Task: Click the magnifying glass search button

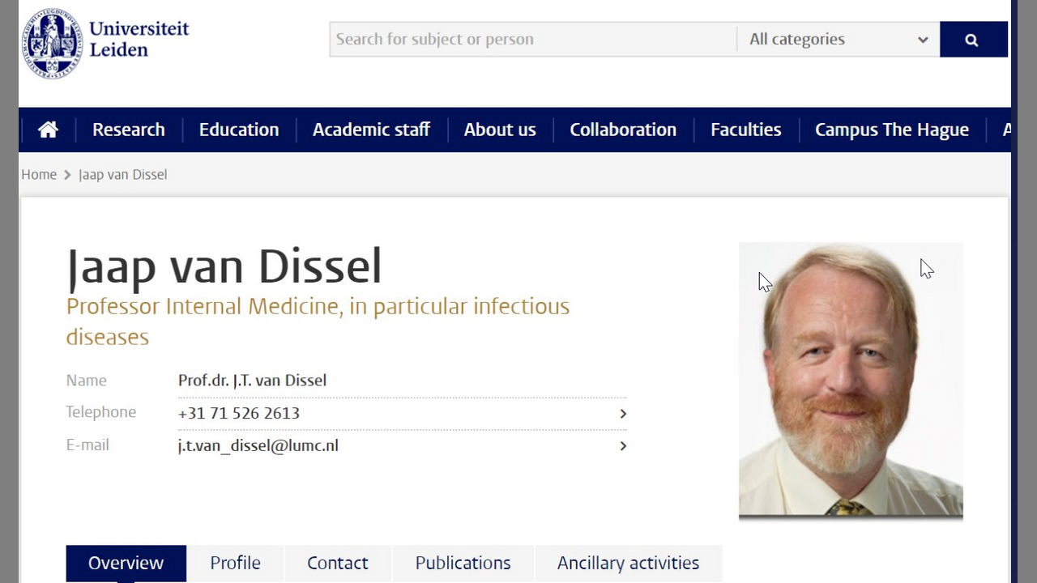Action: tap(972, 40)
